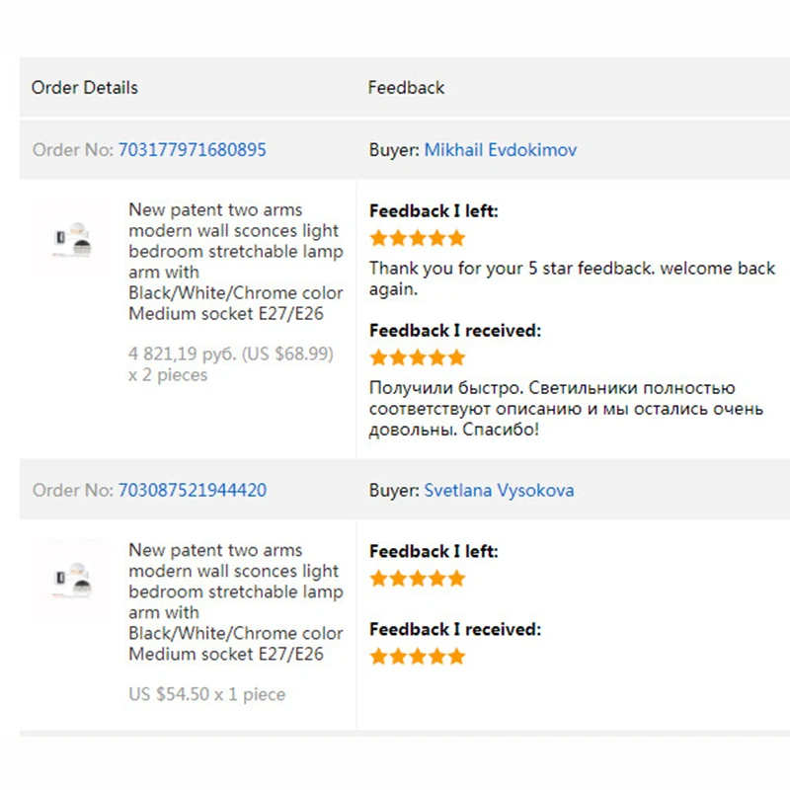Viewport: 790px width, 790px height.
Task: Click star rating under first Feedback I received
Action: (417, 357)
